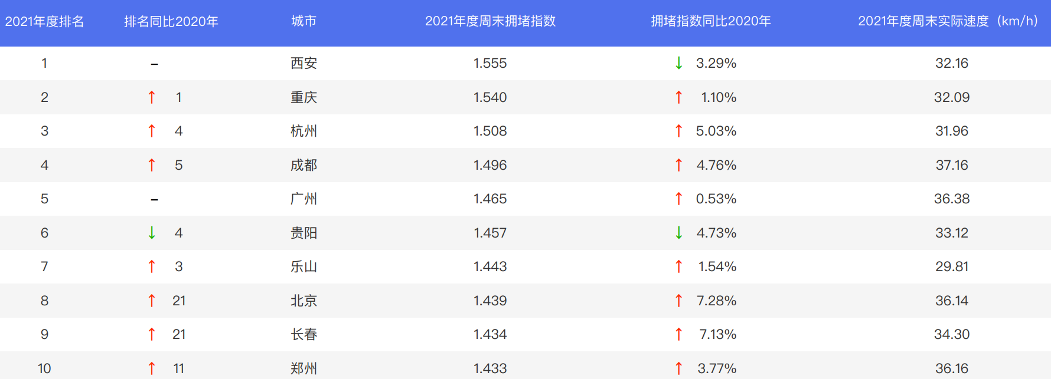Click the 2021年度周末拥堵指数 column header
1051x379 pixels.
490,21
